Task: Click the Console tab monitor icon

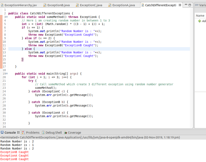Action: pos(2,133)
